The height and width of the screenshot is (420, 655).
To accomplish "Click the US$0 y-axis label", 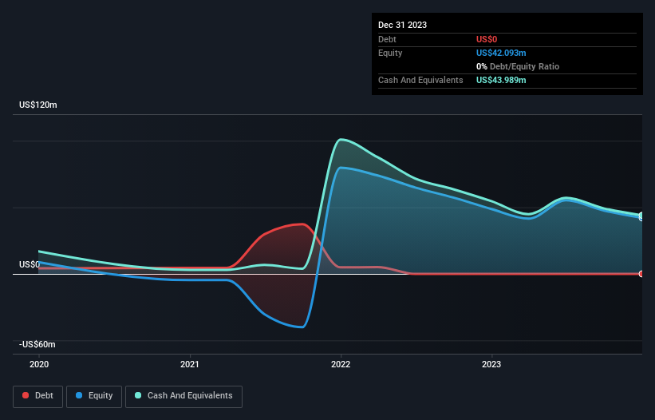I will tap(30, 264).
